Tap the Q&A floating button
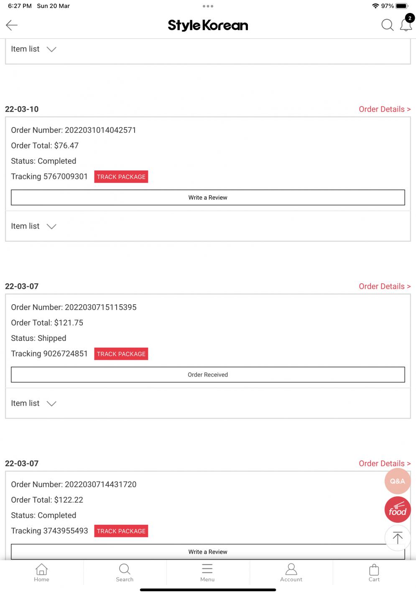The image size is (416, 595). [x=397, y=481]
